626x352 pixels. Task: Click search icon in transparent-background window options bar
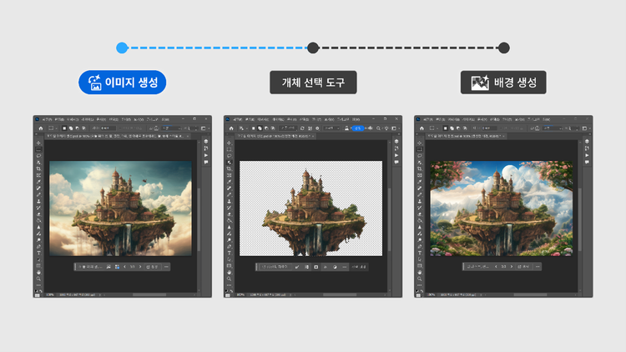point(378,128)
